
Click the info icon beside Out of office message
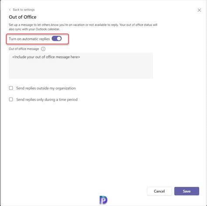point(43,49)
